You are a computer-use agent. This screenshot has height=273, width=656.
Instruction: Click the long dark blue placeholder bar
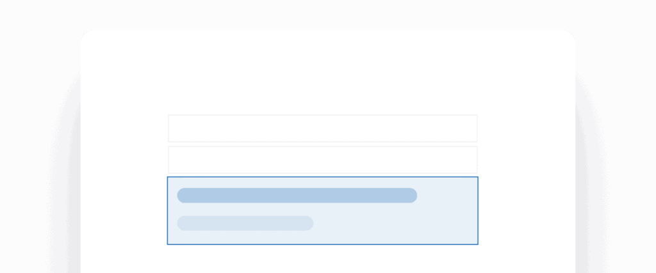tap(297, 196)
